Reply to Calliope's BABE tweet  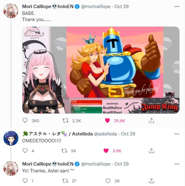click(25, 121)
